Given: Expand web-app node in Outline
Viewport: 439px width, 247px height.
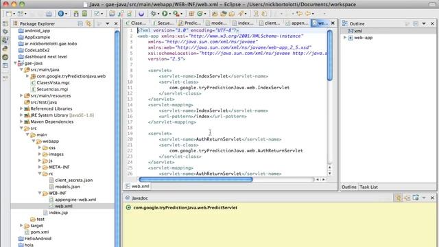Looking at the screenshot, I should 345,37.
